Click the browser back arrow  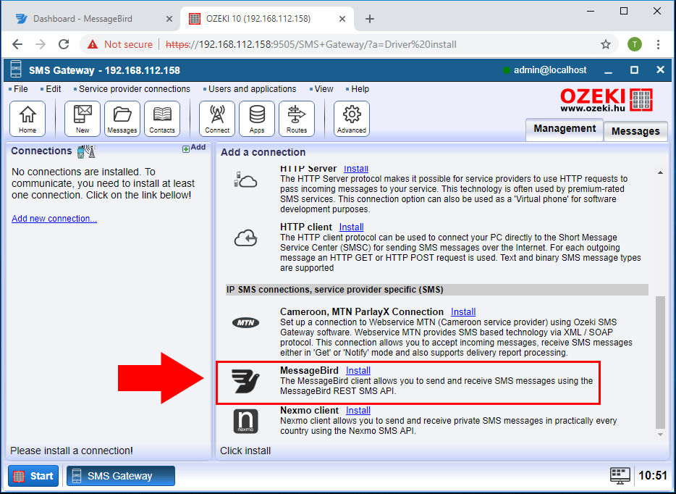click(x=17, y=44)
